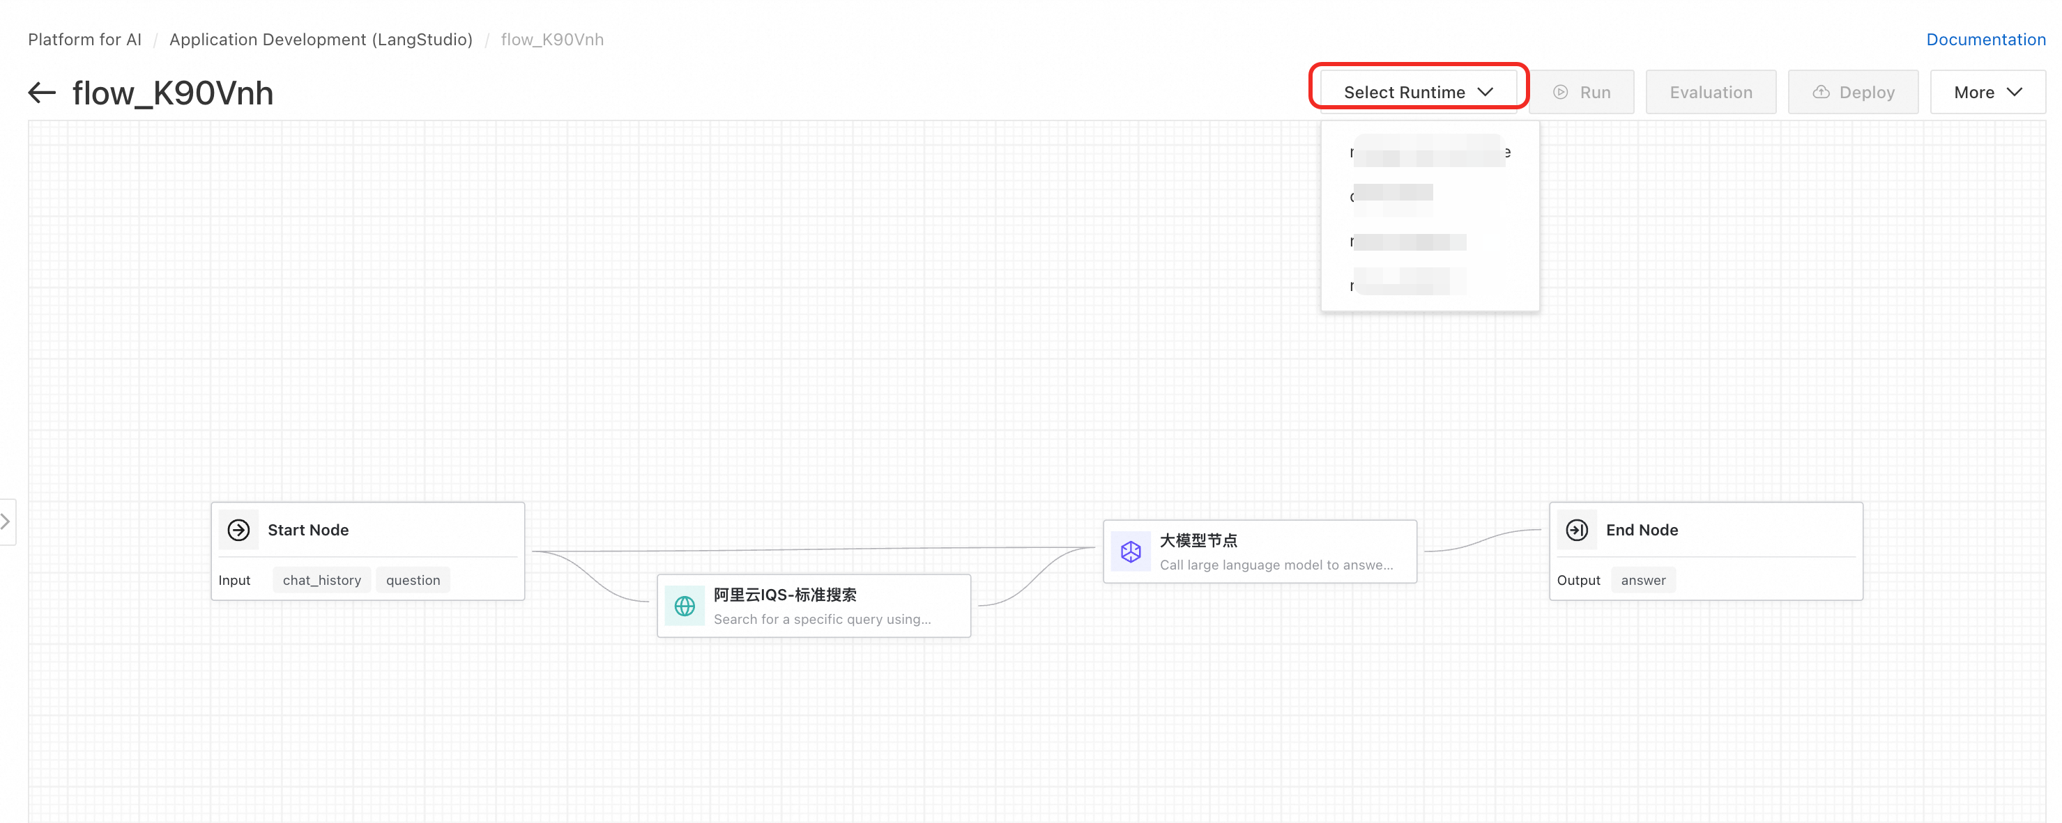The width and height of the screenshot is (2062, 823).
Task: Click the back arrow beside flow_K90Vnh
Action: pos(42,93)
